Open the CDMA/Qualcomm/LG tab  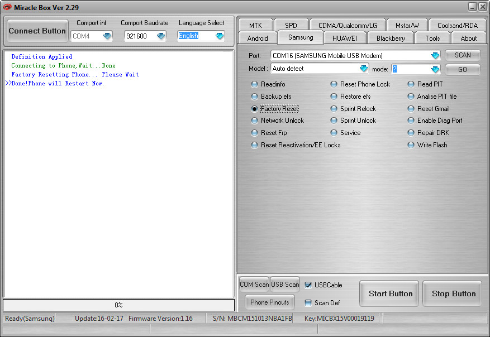[x=348, y=25]
